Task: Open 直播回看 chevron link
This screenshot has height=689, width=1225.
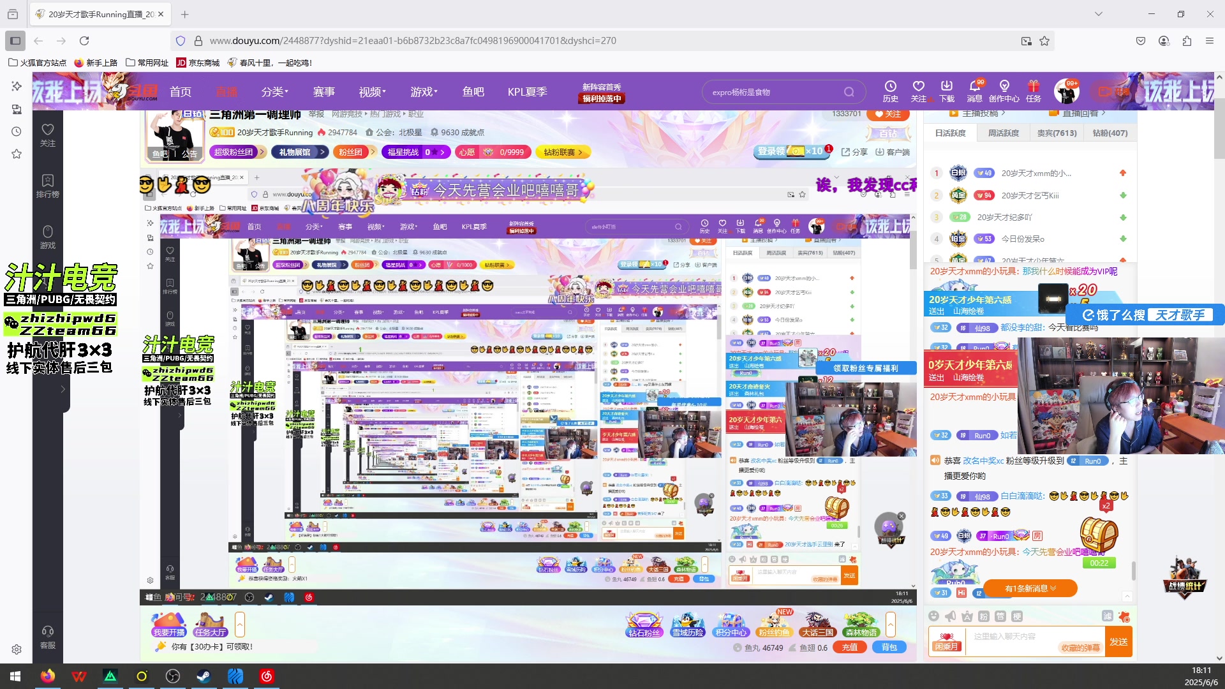Action: [1077, 114]
